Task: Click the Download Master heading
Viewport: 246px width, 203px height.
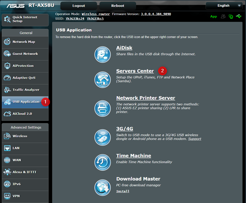Action: click(x=138, y=179)
